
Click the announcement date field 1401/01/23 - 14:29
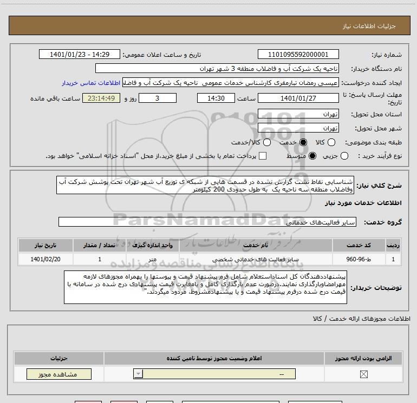(80, 54)
